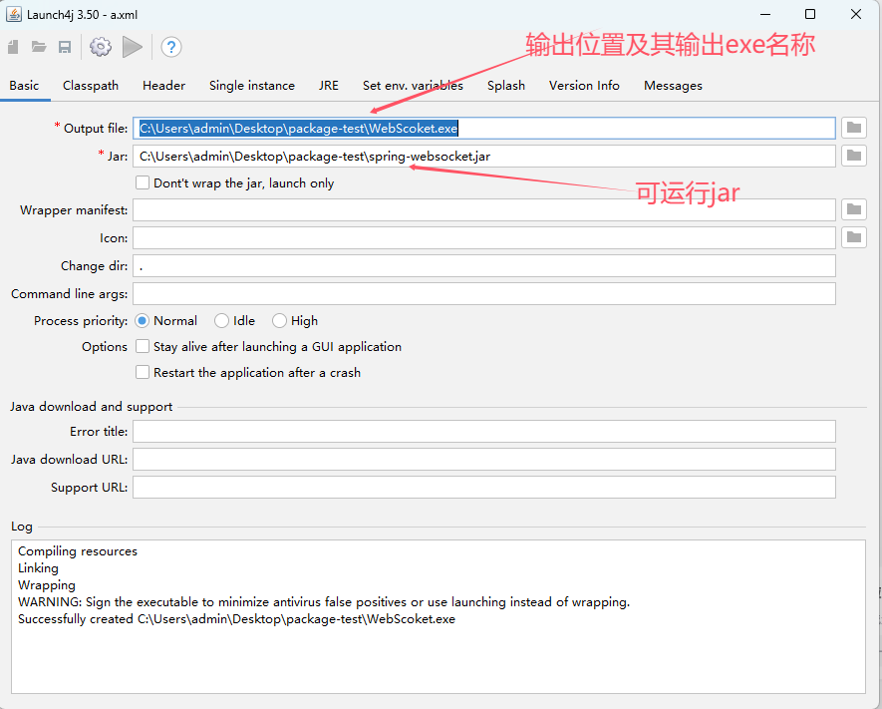Browse for the Icon file
Viewport: 882px width, 709px height.
854,237
